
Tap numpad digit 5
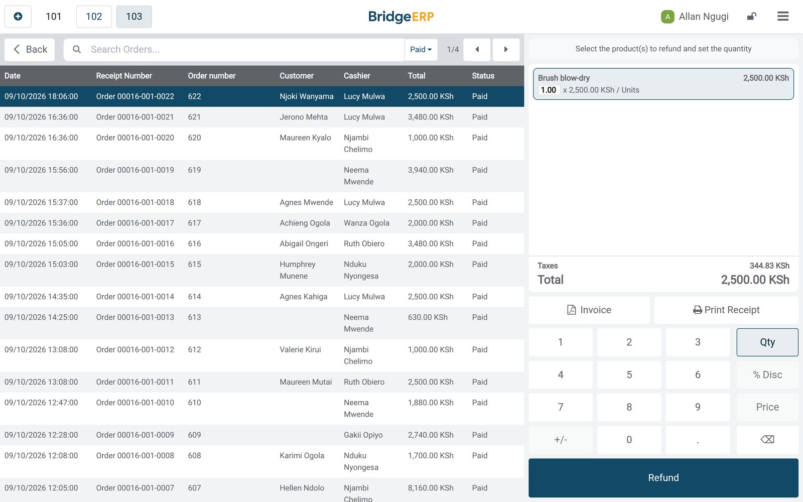click(629, 374)
